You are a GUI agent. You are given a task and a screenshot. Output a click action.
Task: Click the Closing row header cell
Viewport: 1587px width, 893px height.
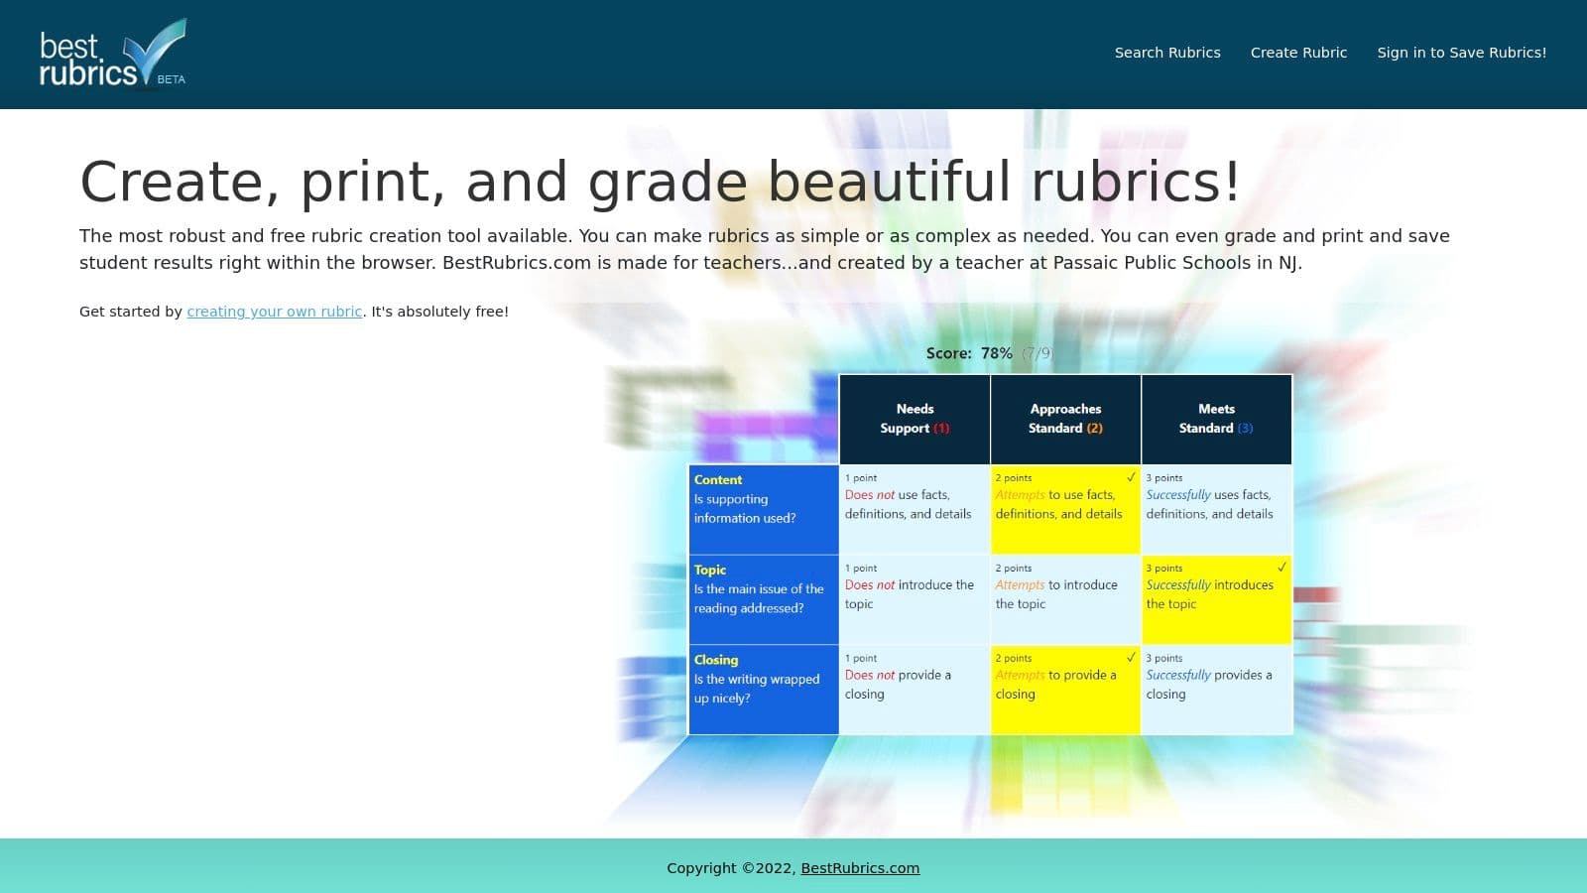point(763,690)
